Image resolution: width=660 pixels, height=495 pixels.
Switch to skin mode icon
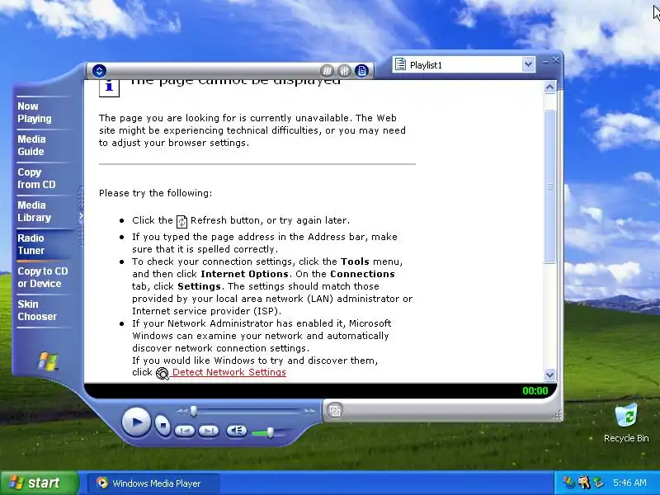[335, 410]
